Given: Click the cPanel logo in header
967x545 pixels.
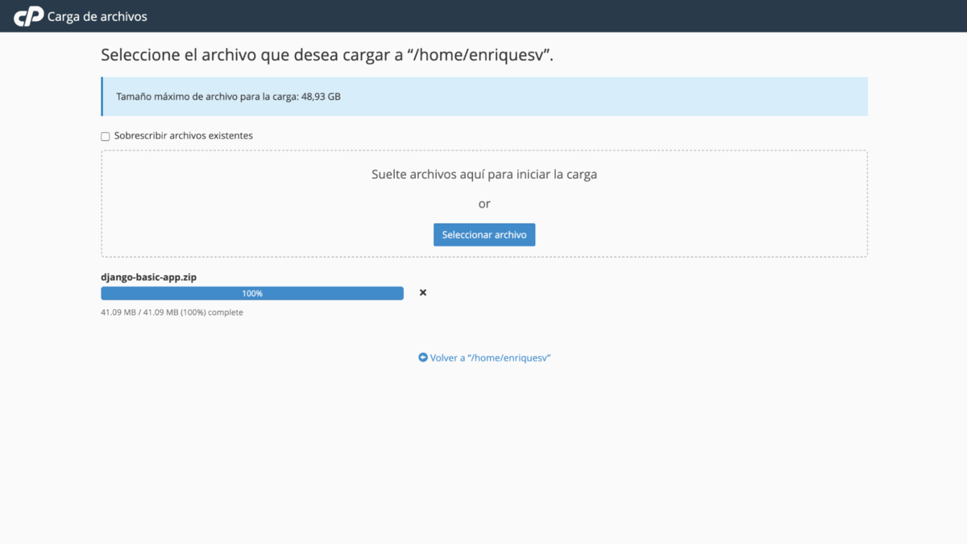Looking at the screenshot, I should (x=28, y=16).
